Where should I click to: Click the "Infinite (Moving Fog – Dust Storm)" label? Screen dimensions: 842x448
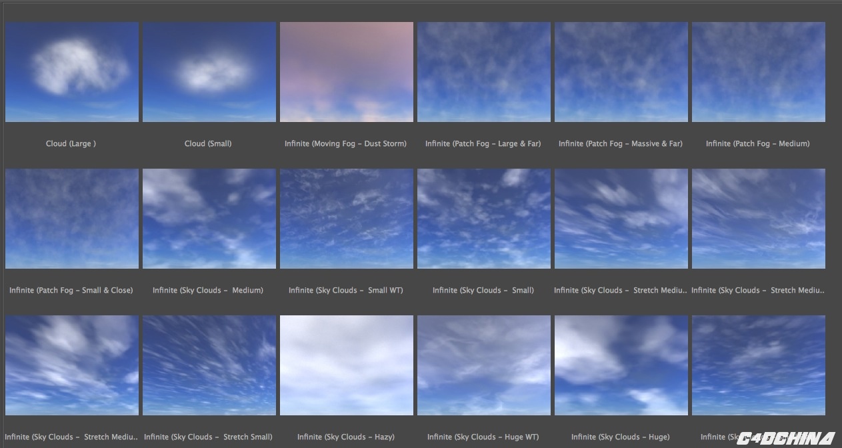pos(345,143)
